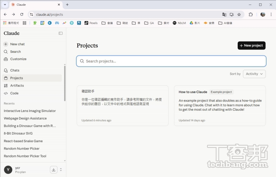276x177 pixels.
Task: Open the How to use Claude project
Action: click(220, 106)
